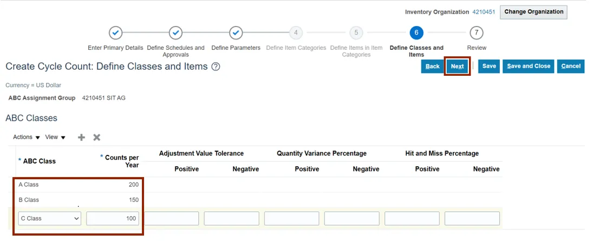Viewport: 593px width, 241px height.
Task: Click Adjustment Value Tolerance Positive input field
Action: 171,219
